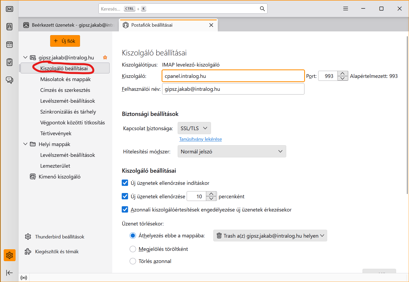The width and height of the screenshot is (409, 282).
Task: Open the Mail space icon in sidebar
Action: point(10,9)
